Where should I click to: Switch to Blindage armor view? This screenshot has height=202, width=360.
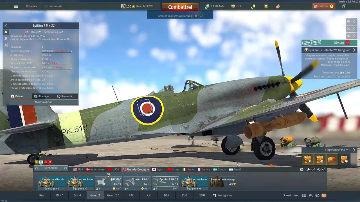click(41, 96)
